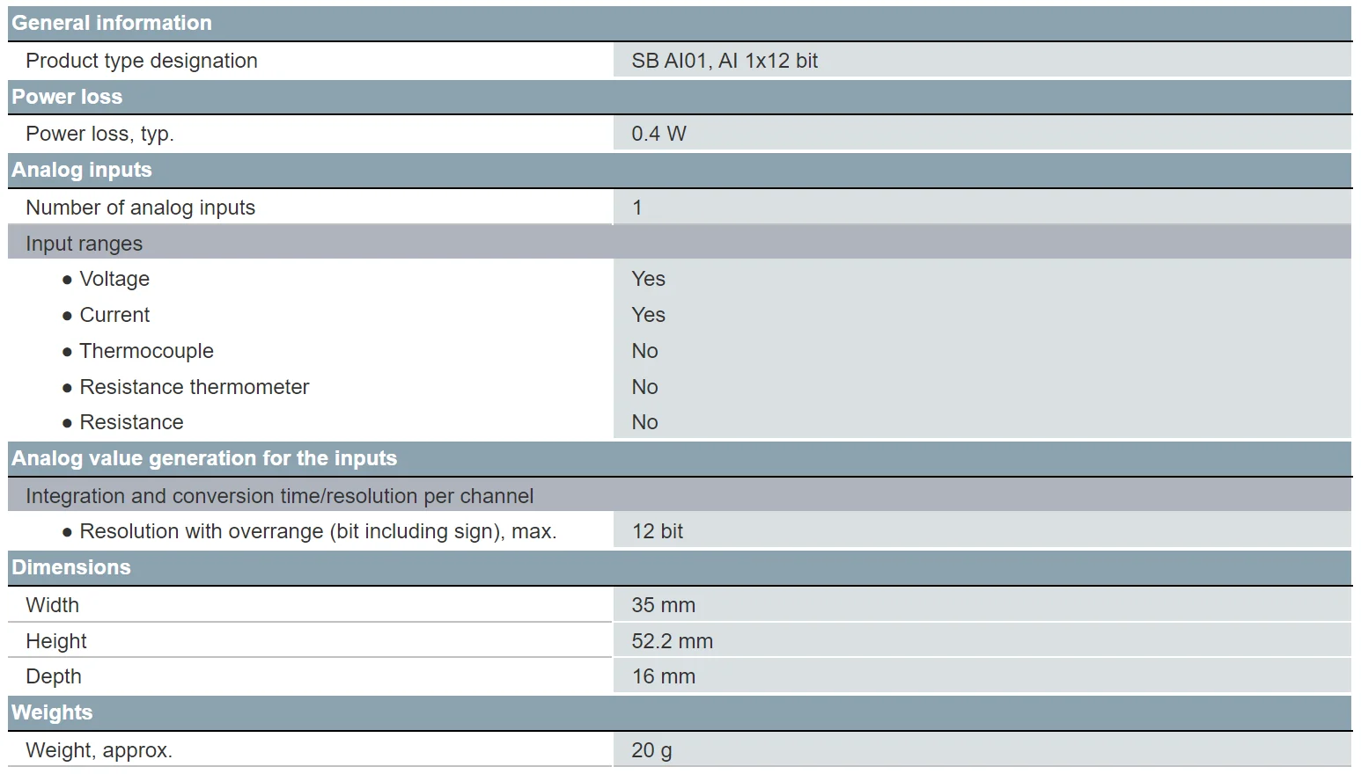Select the value 'SB AI01, AI 1x12 bit'
This screenshot has height=774, width=1361.
pos(725,61)
